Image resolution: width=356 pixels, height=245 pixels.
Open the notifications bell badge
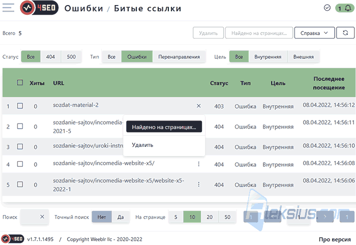pos(344,8)
